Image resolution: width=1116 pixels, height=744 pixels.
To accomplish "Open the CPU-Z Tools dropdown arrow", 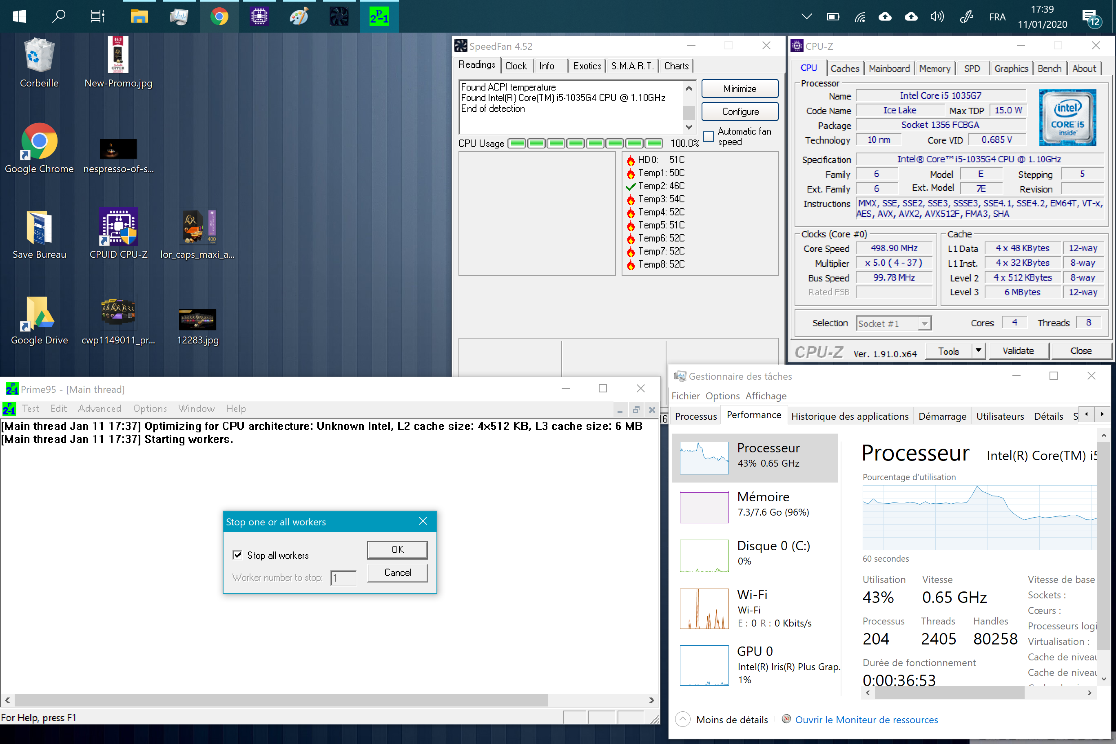I will [978, 351].
